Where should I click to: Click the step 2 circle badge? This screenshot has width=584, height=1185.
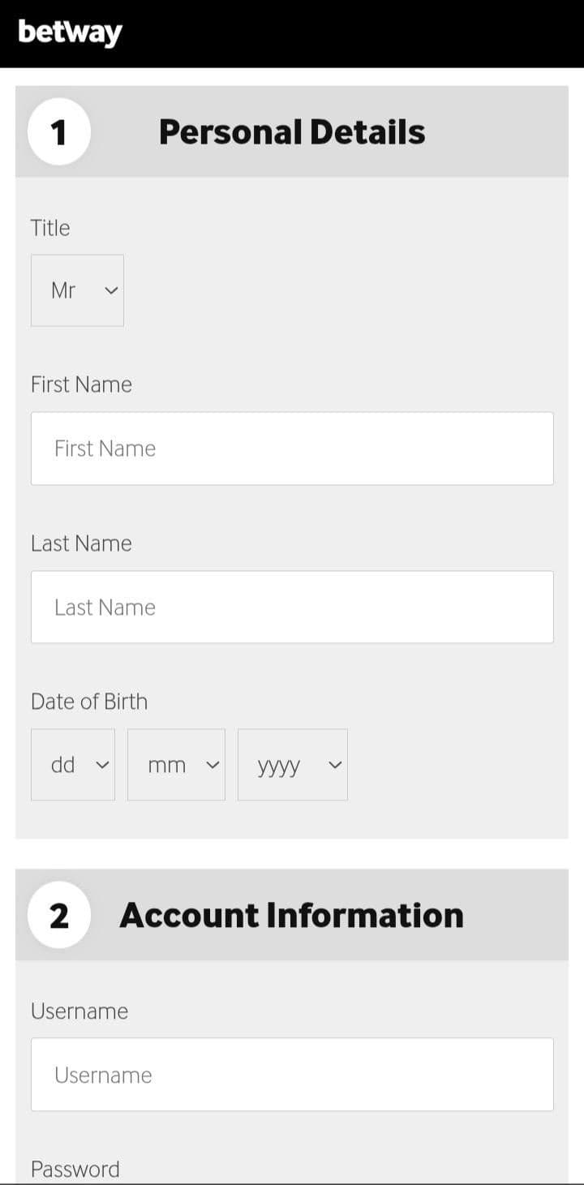click(58, 914)
